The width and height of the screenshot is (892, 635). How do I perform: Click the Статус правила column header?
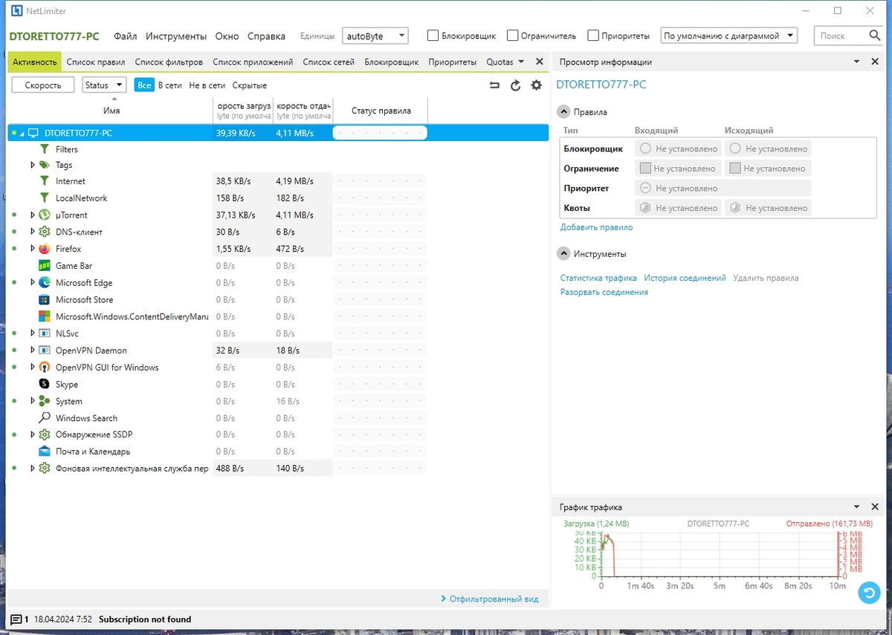point(381,111)
